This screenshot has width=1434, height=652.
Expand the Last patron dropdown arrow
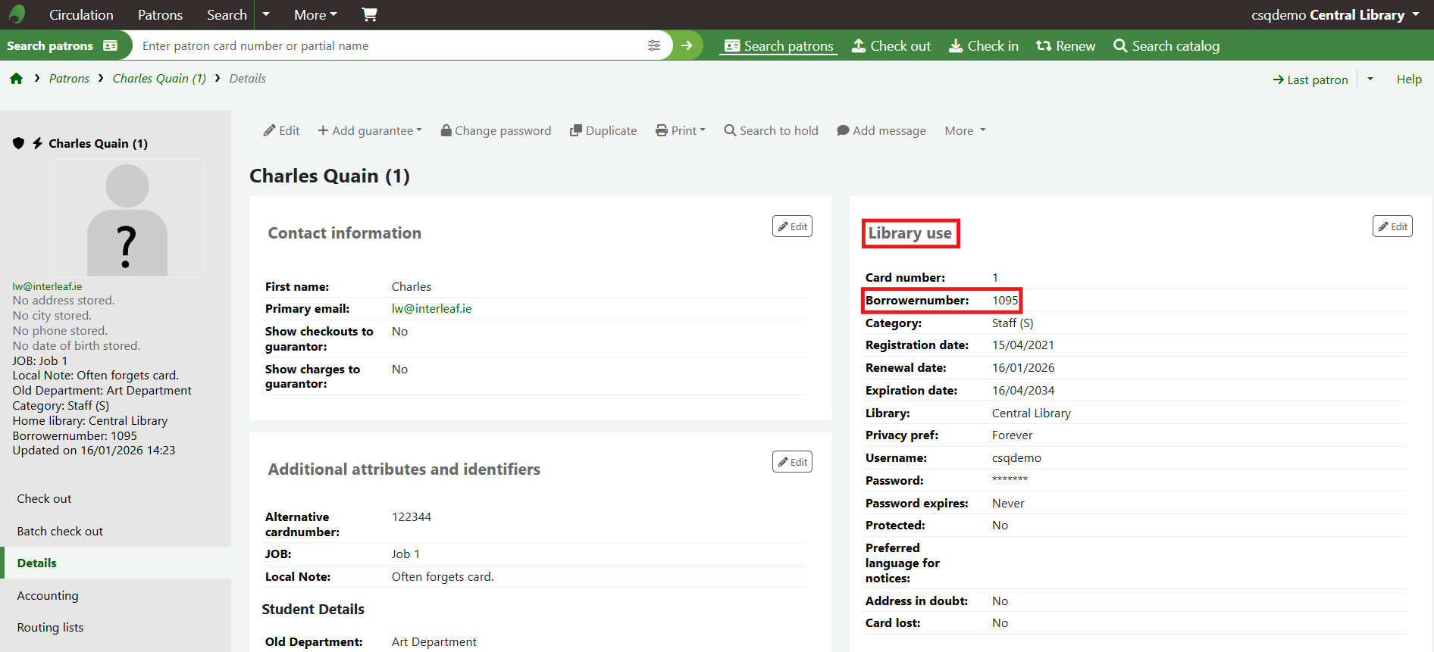tap(1370, 80)
